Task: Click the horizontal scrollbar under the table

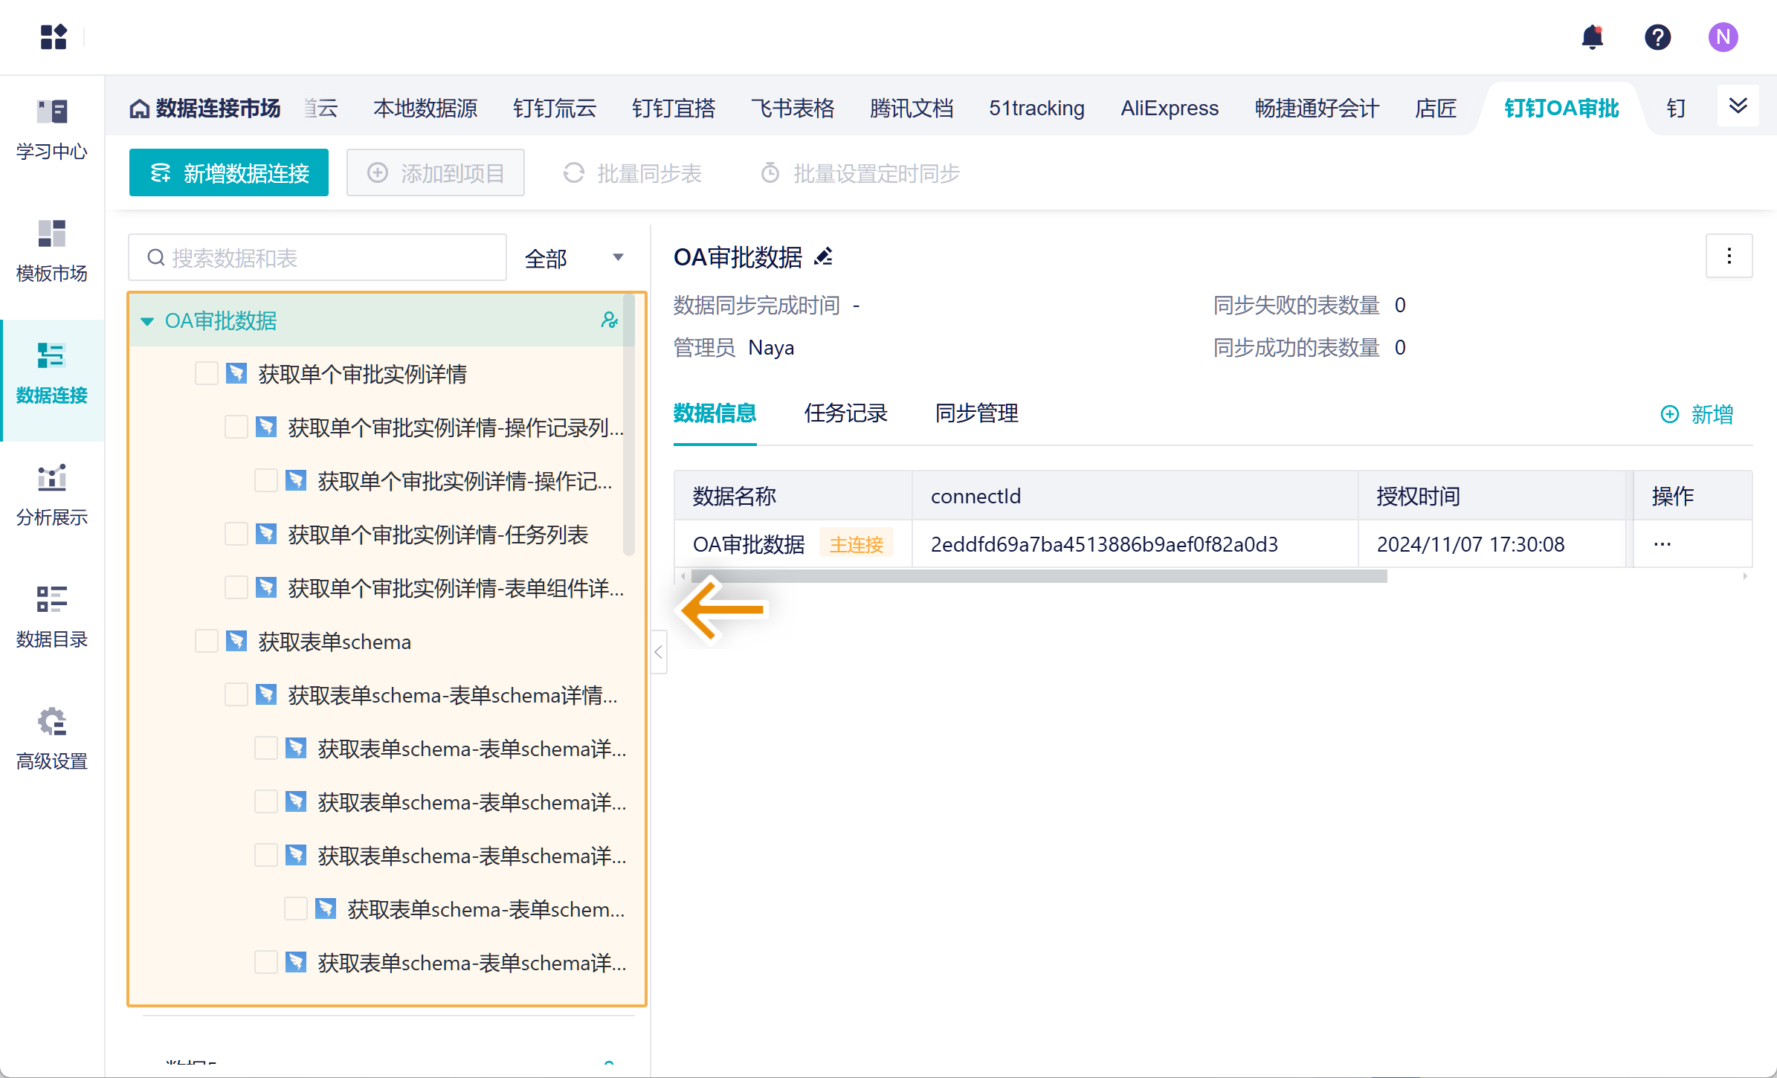Action: pyautogui.click(x=1038, y=576)
